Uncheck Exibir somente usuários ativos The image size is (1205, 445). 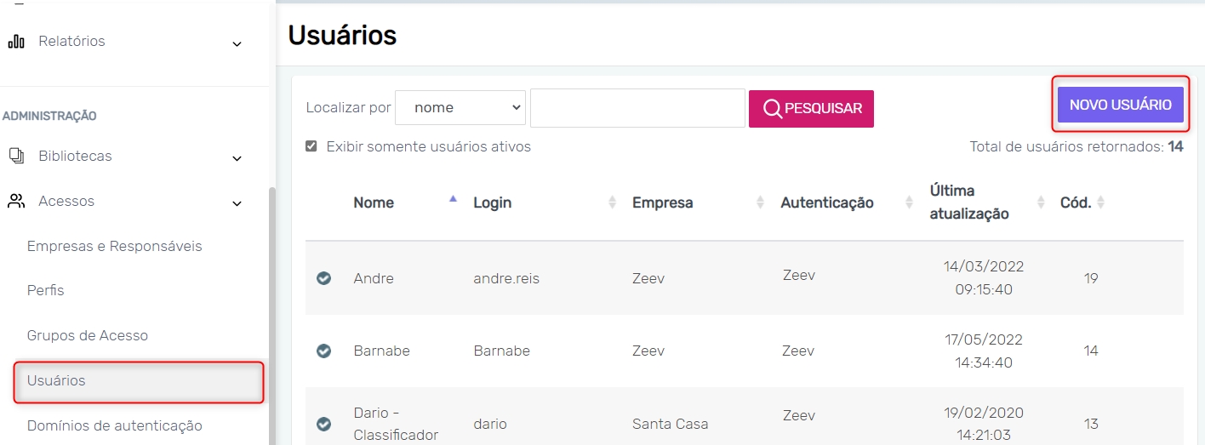311,146
